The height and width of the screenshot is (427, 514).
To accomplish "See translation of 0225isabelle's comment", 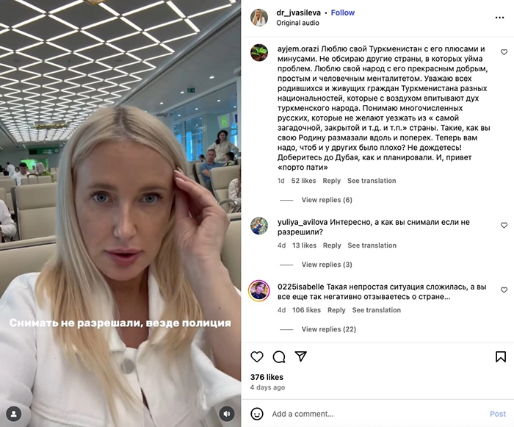I will click(x=376, y=310).
